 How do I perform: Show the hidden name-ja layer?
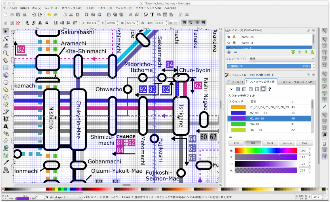(x=229, y=43)
